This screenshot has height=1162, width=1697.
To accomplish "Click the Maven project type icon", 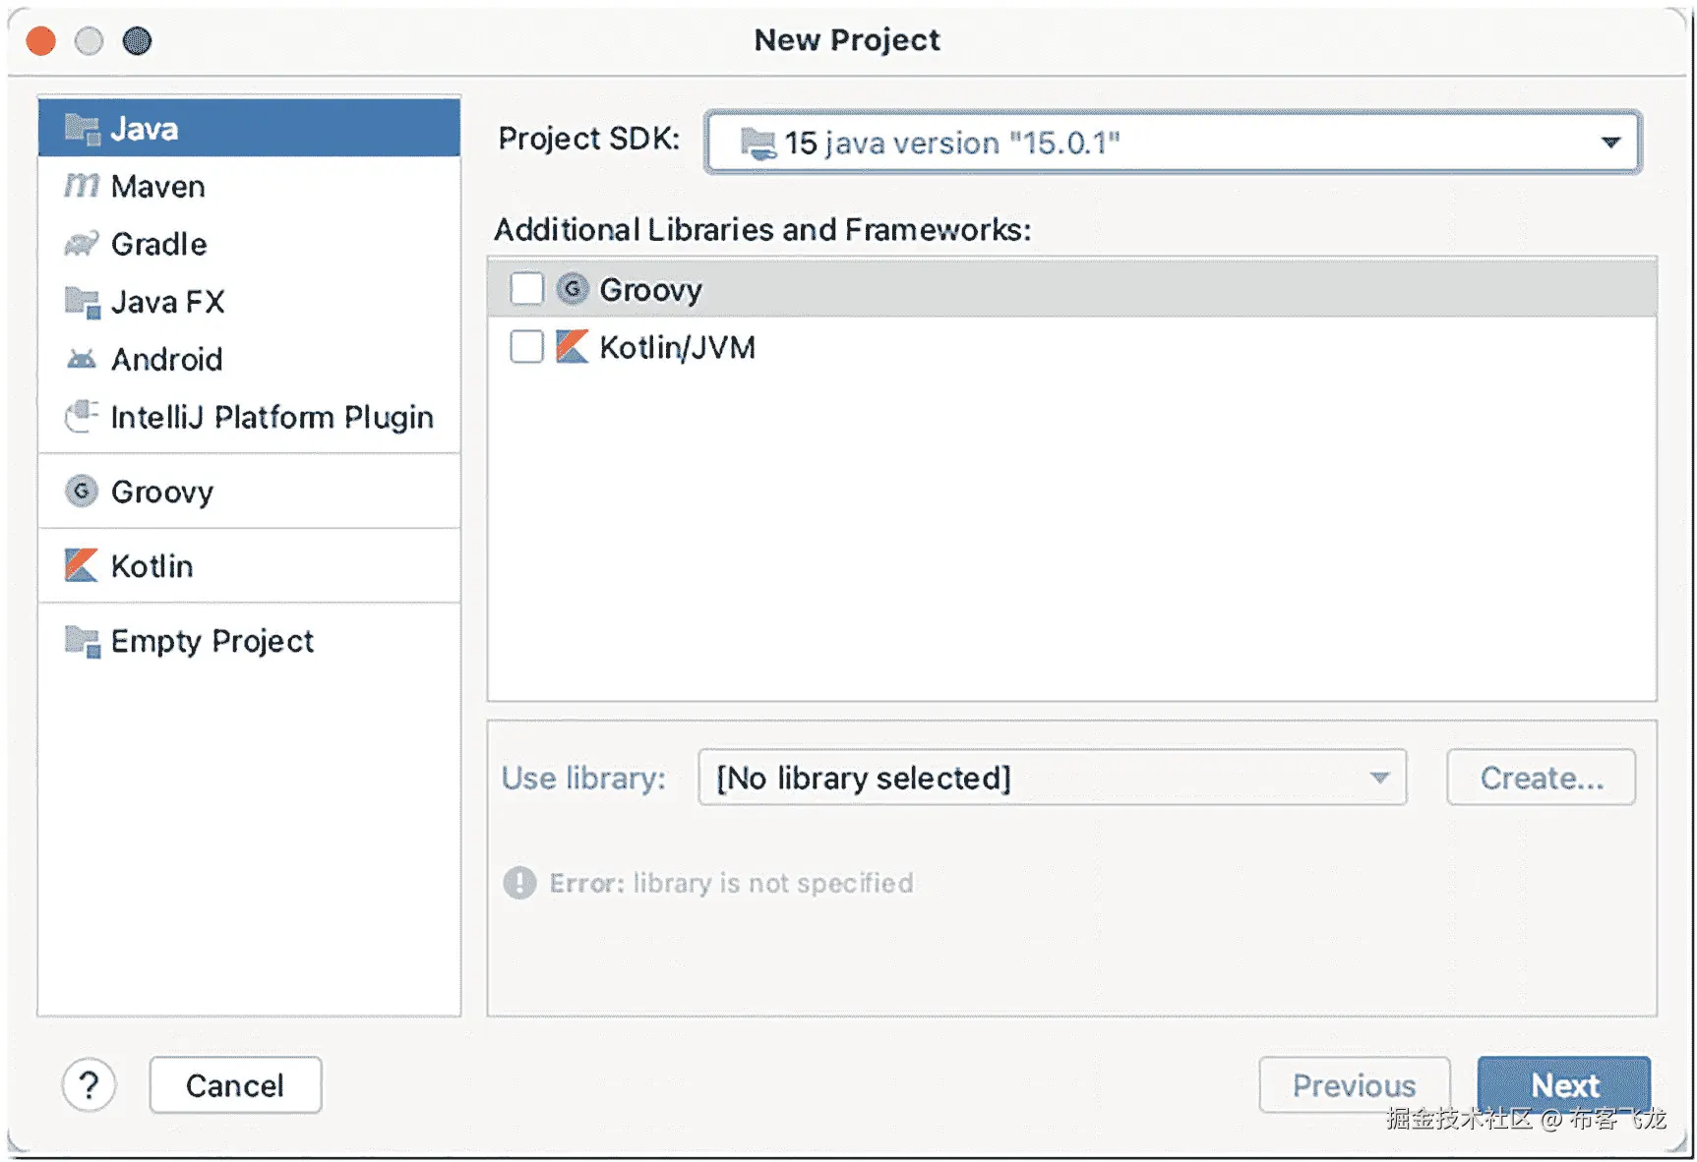I will tap(82, 186).
